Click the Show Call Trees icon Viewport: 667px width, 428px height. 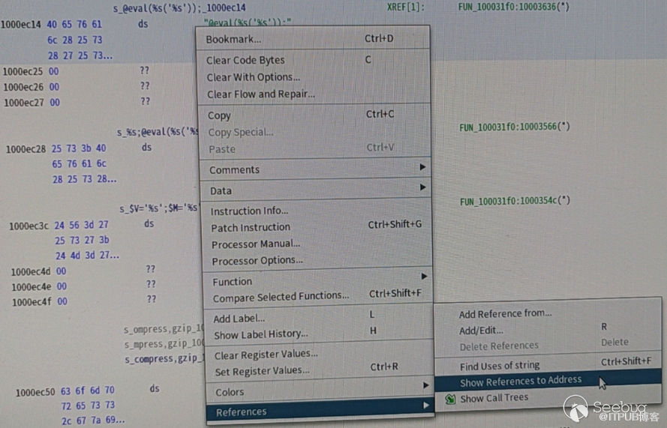coord(450,399)
